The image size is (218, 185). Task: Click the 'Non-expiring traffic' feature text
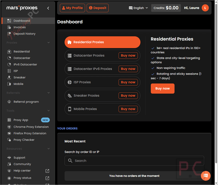tap(171, 68)
